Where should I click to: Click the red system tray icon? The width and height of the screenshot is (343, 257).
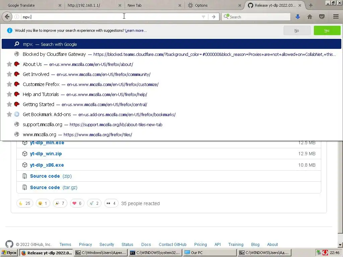[x=325, y=253]
